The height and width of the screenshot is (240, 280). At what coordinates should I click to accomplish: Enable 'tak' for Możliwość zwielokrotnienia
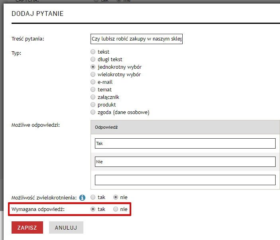click(x=93, y=197)
